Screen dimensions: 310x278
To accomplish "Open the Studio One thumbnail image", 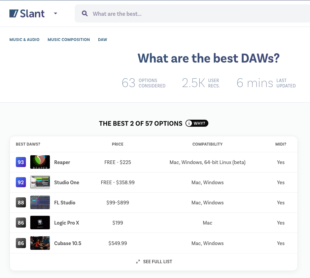I will coord(40,182).
